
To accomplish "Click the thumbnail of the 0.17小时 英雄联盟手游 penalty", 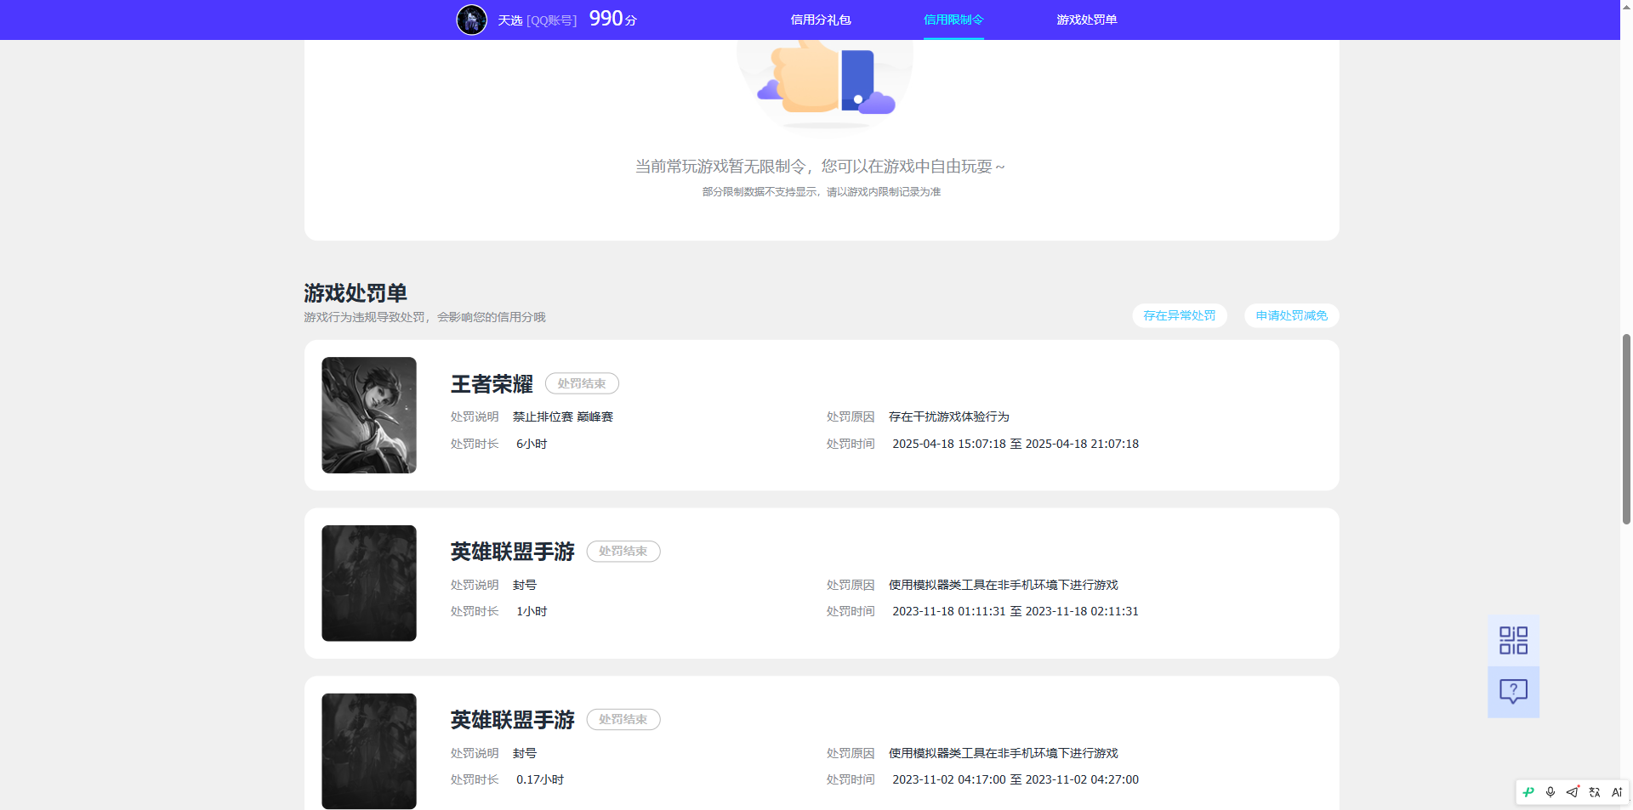I will point(369,751).
